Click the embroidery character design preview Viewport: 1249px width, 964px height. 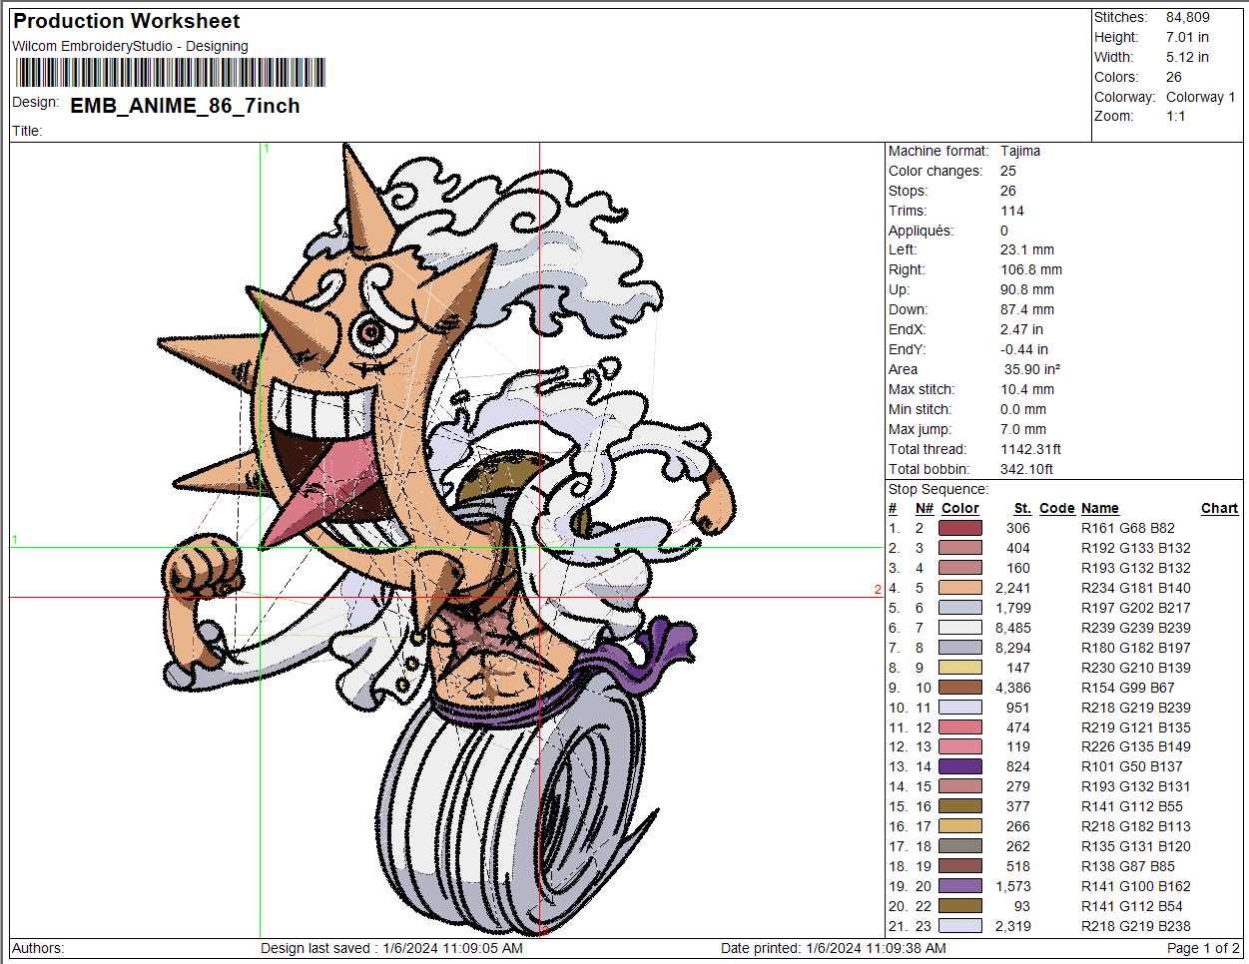[449, 539]
